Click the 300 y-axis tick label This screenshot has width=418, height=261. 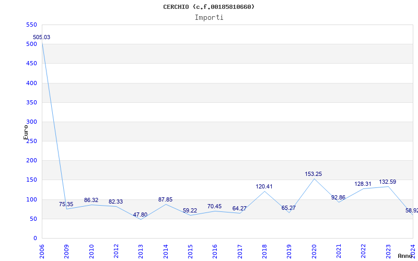(31, 122)
